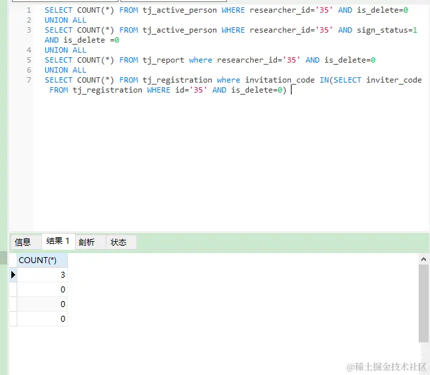Click line number 1 in the gutter
This screenshot has width=430, height=375.
coord(29,10)
